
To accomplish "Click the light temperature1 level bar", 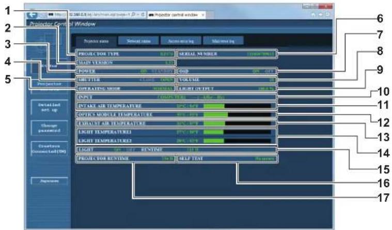I will tap(237, 132).
